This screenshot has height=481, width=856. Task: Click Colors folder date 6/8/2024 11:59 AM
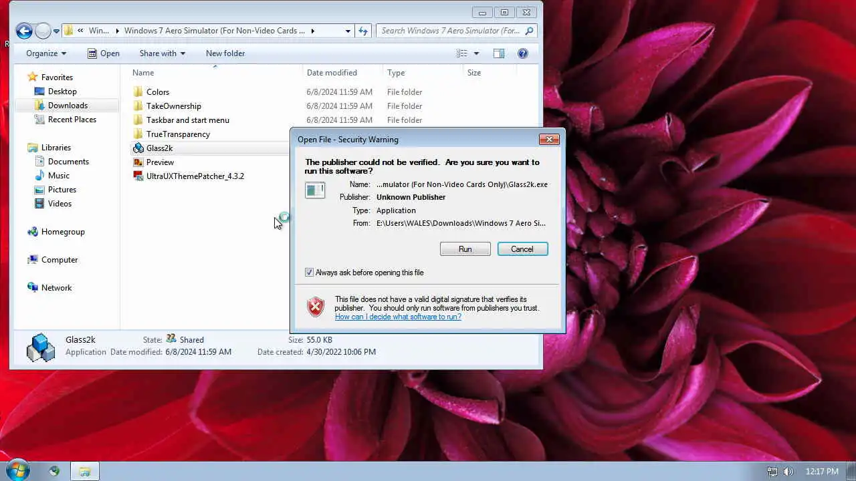(340, 92)
